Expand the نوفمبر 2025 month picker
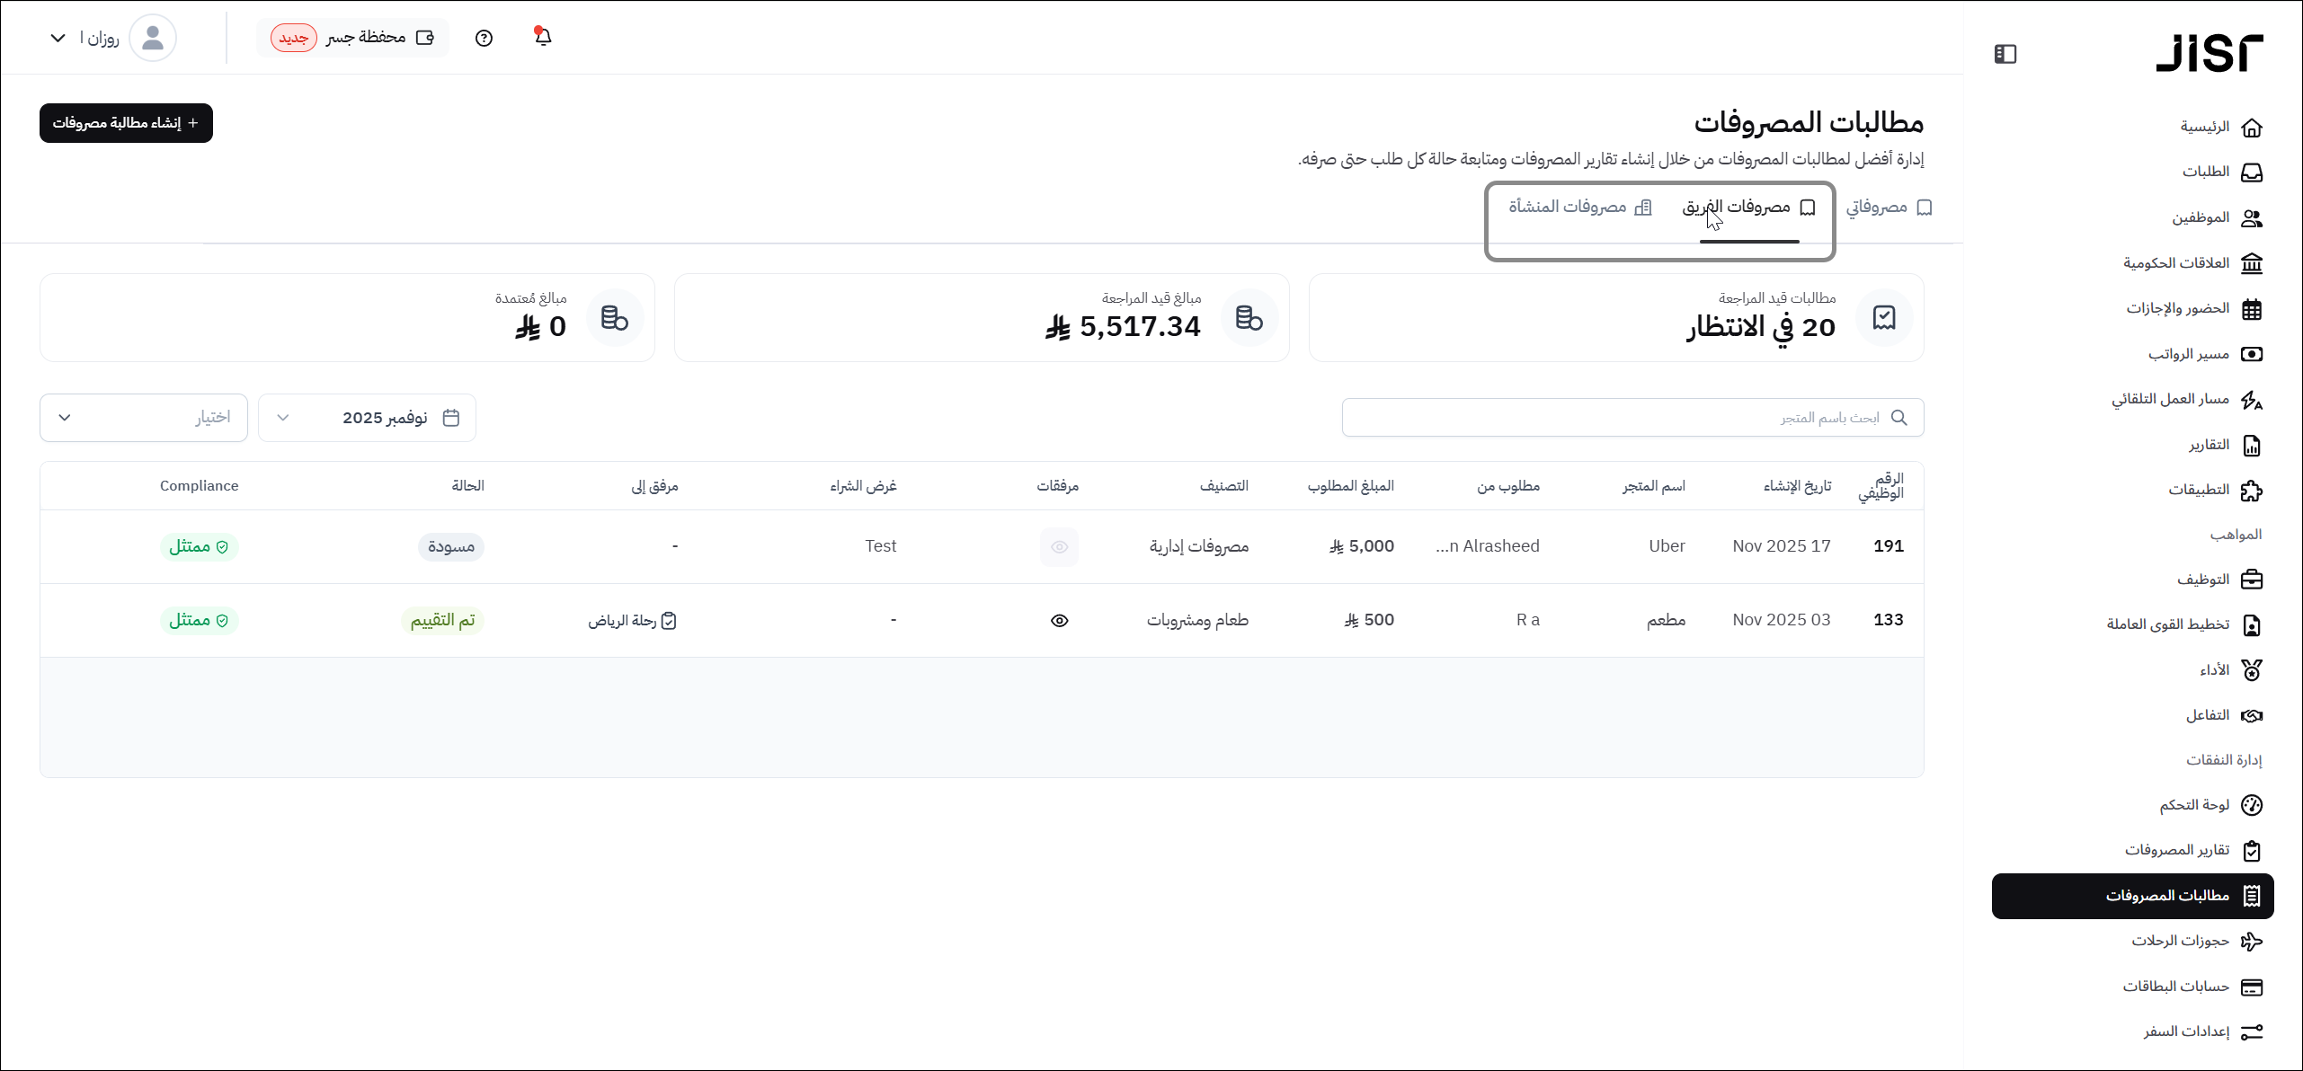The height and width of the screenshot is (1071, 2303). 367,418
